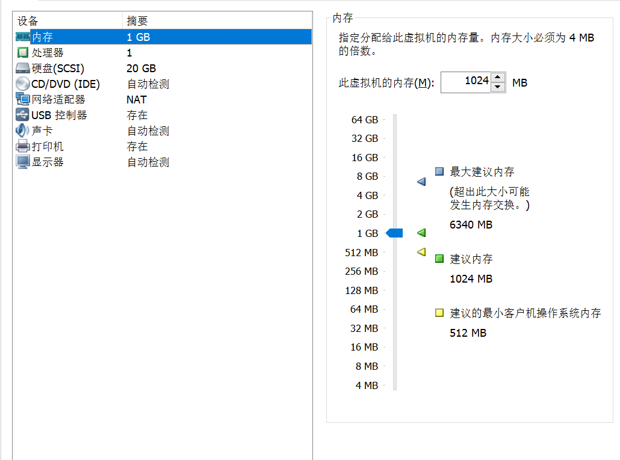
Task: Click the 4 GB label on slider scale
Action: click(x=367, y=195)
